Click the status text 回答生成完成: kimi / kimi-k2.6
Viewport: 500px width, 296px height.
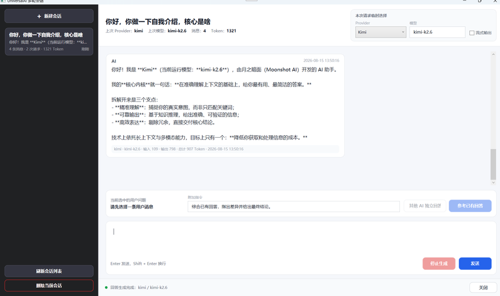139,287
